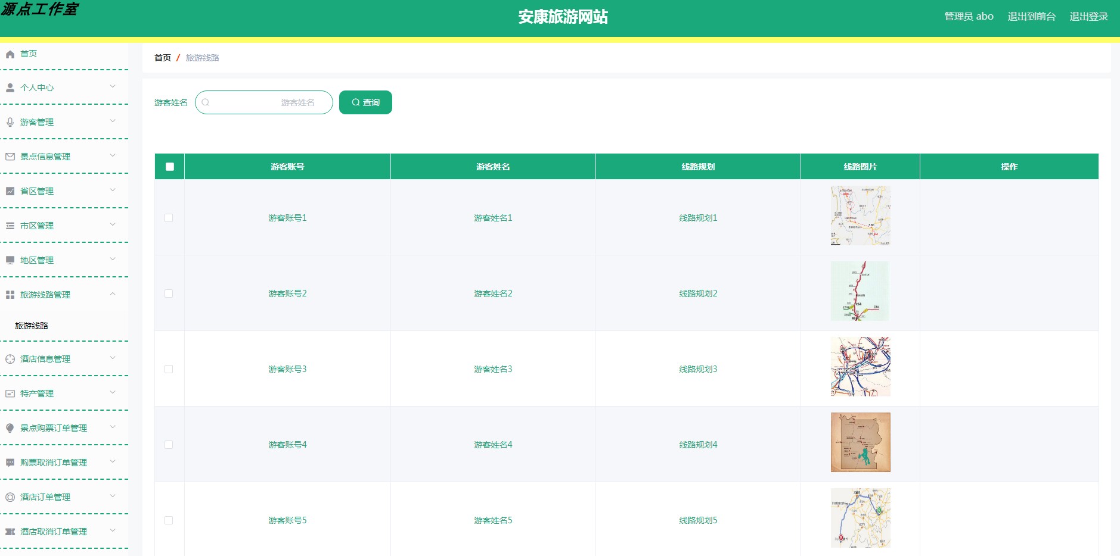Open the 旅游线路 submenu item
Viewport: 1120px width, 556px height.
[x=30, y=326]
